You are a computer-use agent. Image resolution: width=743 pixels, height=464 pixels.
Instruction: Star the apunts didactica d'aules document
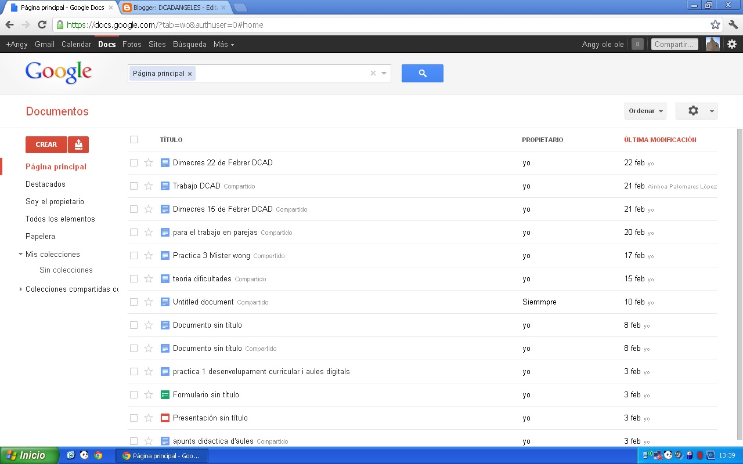[x=149, y=441]
